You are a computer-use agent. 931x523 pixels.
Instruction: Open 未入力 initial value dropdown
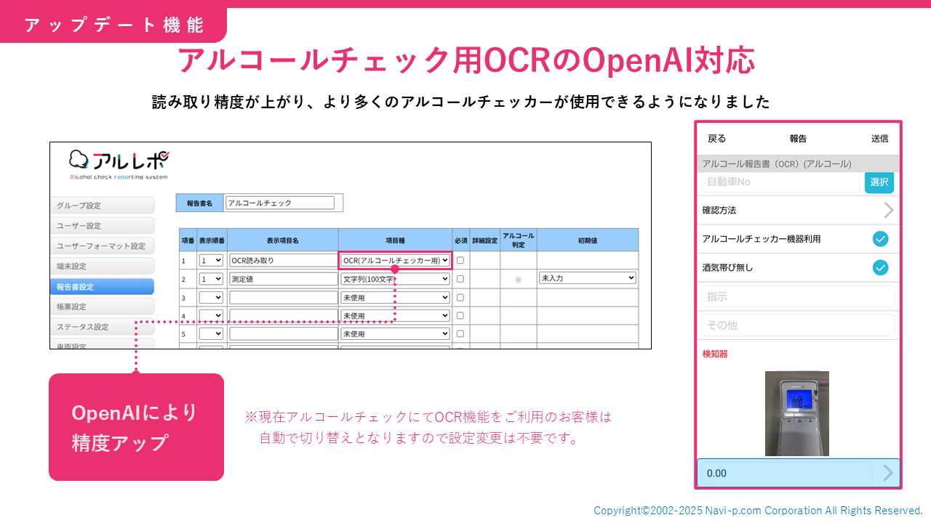point(588,278)
